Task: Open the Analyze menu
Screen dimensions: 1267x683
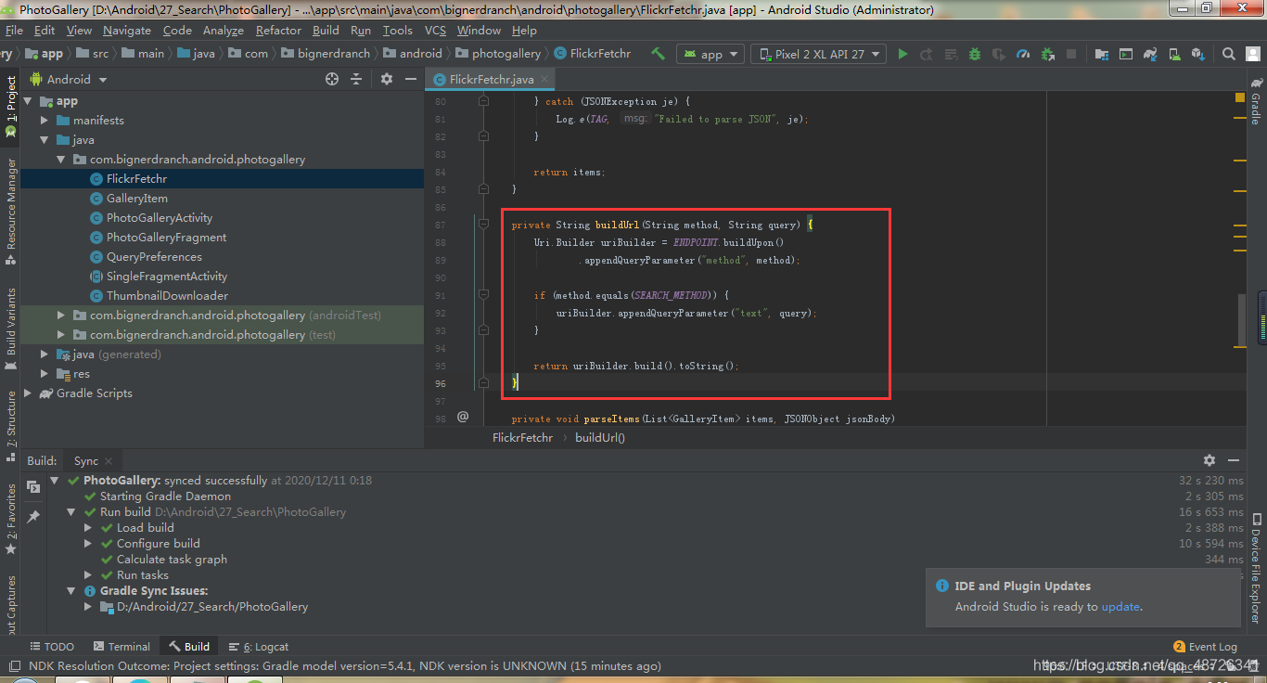Action: click(224, 31)
